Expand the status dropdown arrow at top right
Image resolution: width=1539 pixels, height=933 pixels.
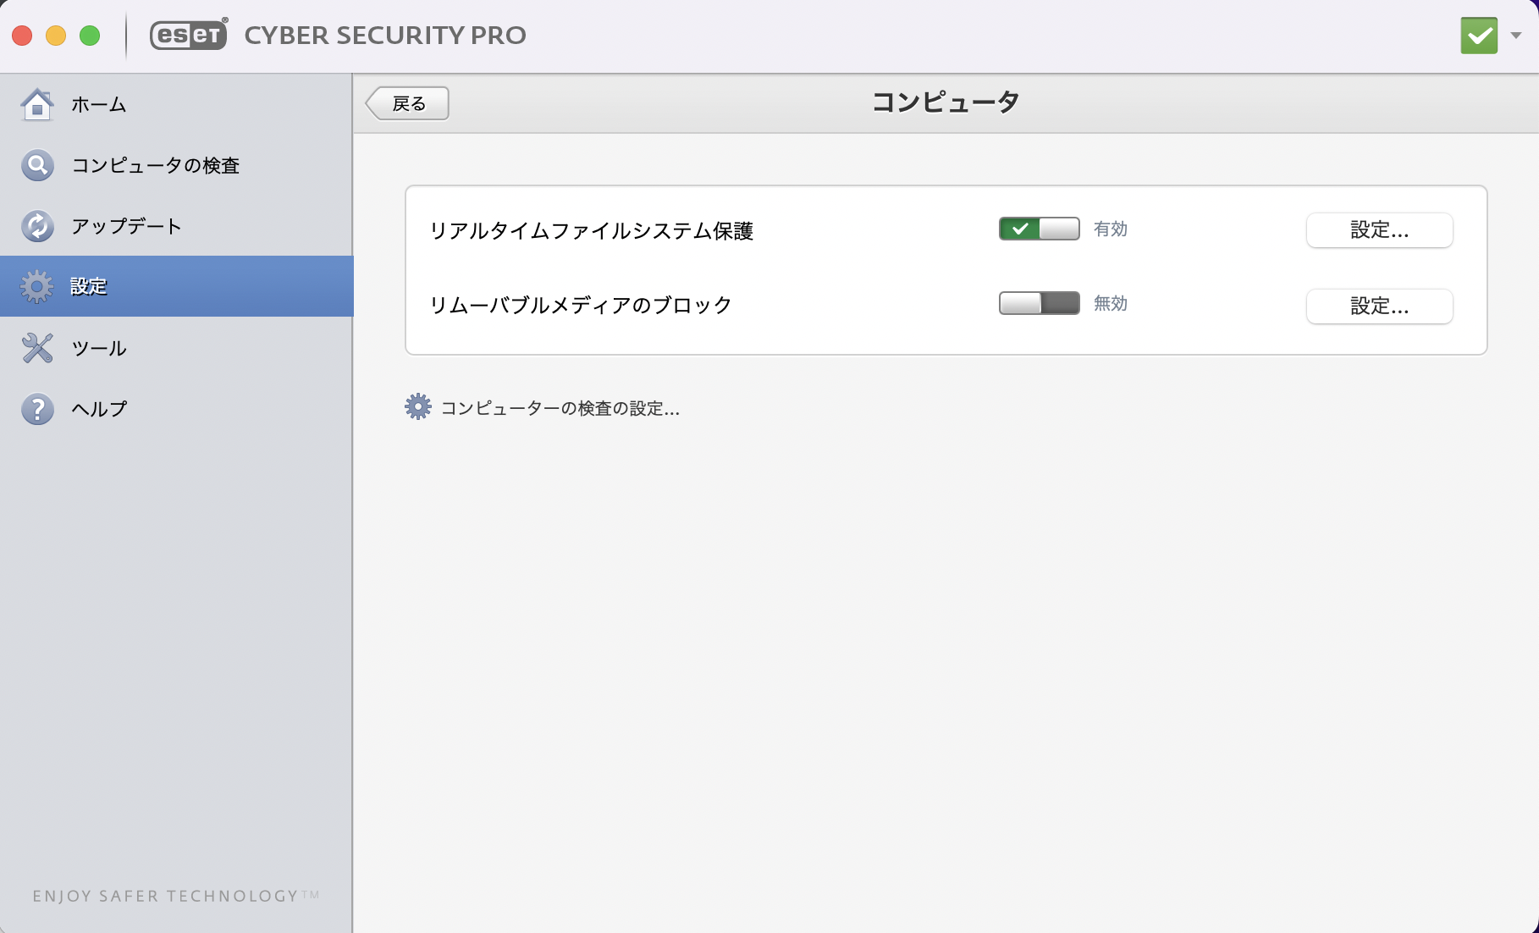pos(1516,36)
